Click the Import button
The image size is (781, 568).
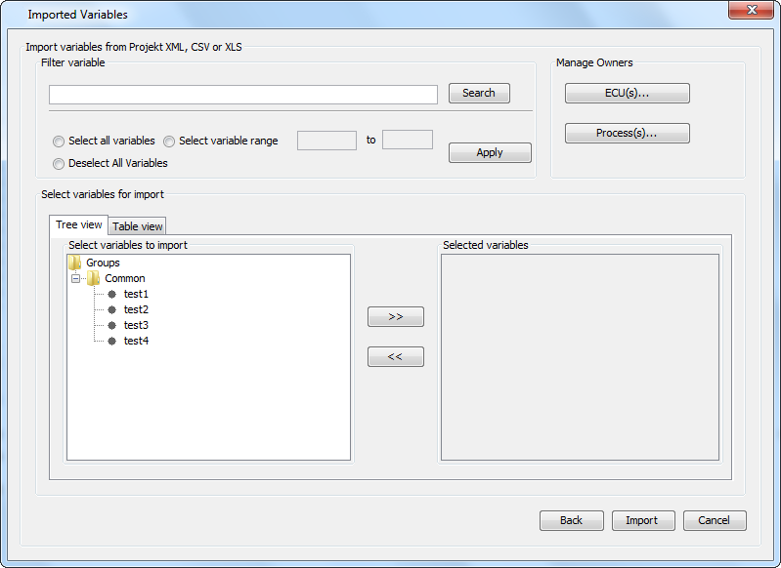pos(643,520)
